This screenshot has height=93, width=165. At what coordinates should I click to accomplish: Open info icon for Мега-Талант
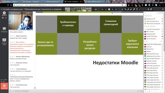(x=162, y=32)
